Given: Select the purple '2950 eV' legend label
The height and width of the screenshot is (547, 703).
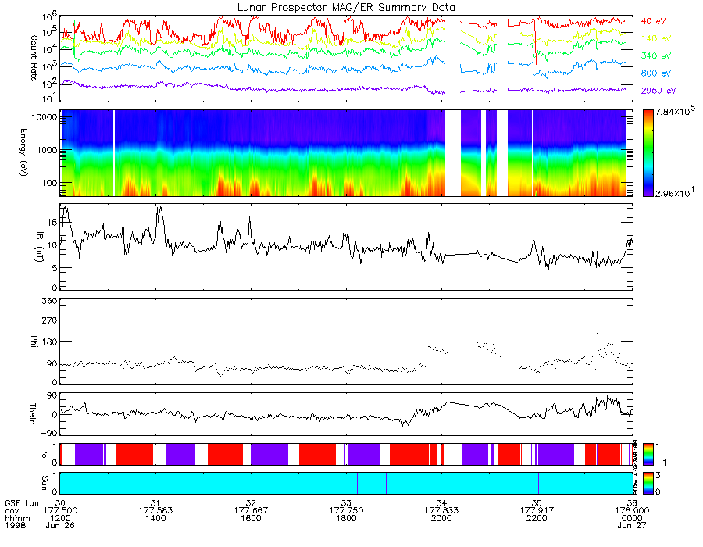Looking at the screenshot, I should tap(658, 91).
